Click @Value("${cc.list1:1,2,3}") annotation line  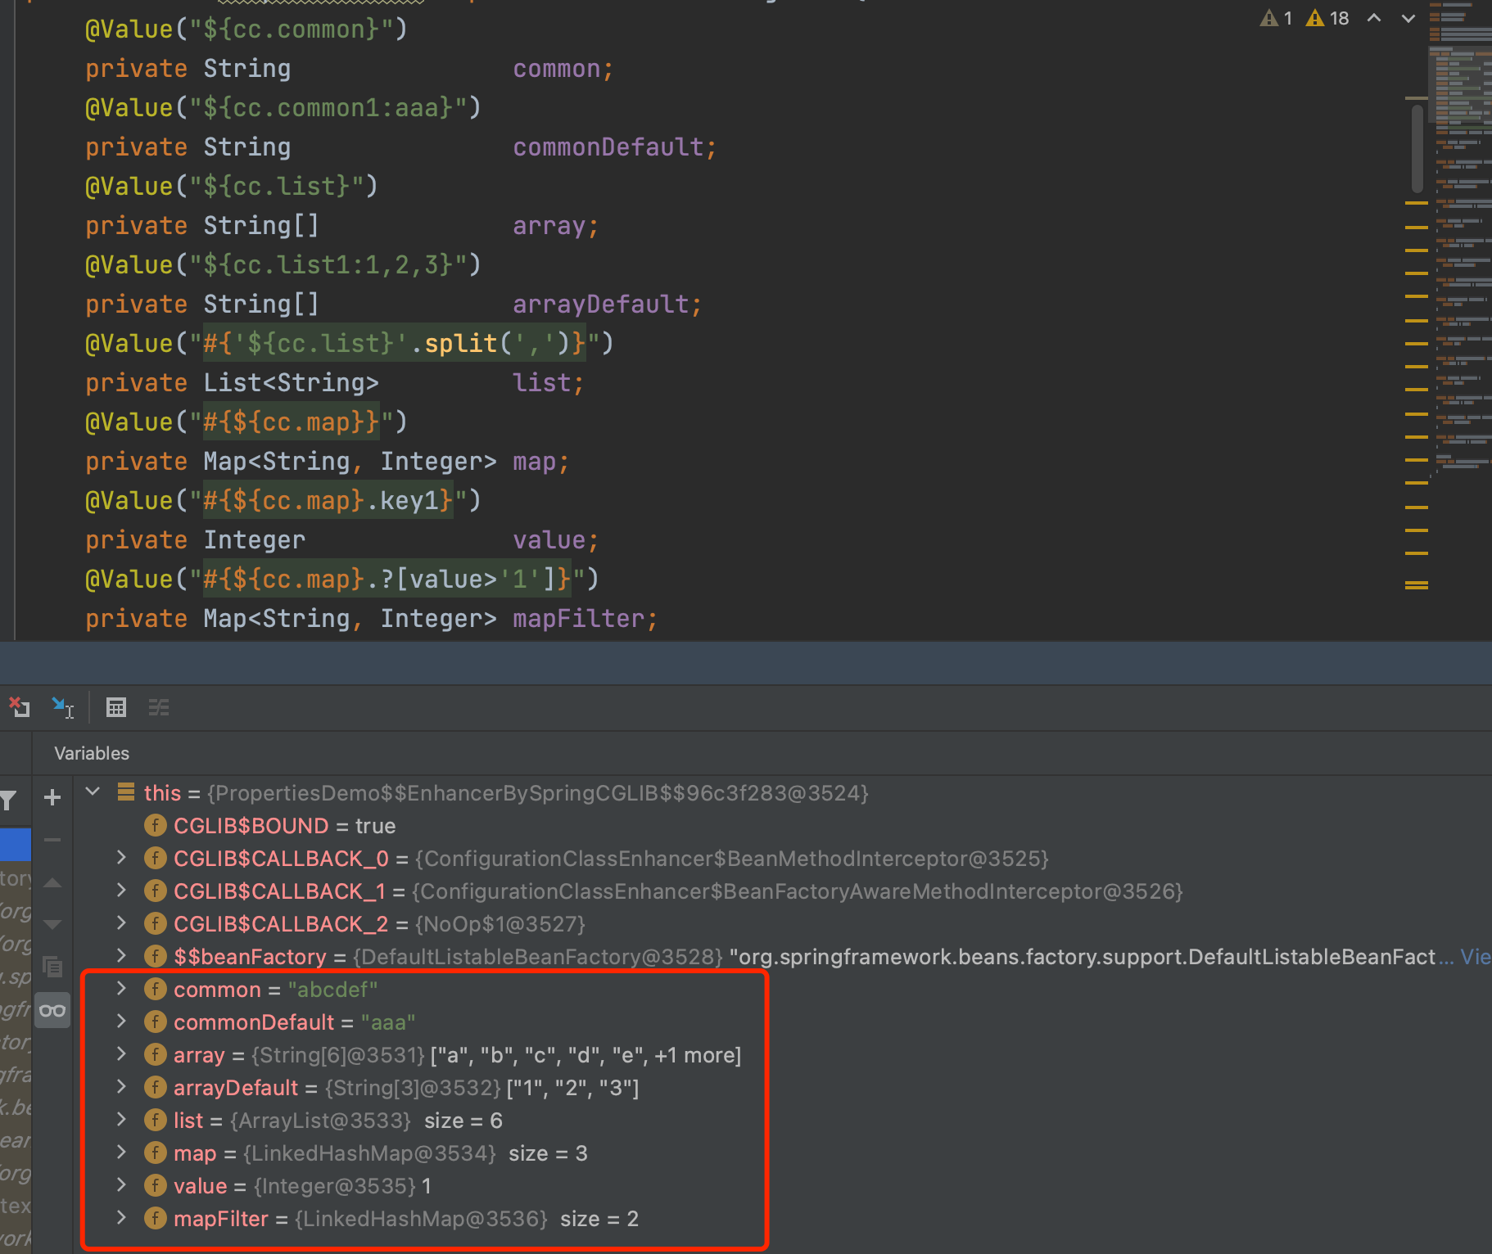(x=283, y=265)
